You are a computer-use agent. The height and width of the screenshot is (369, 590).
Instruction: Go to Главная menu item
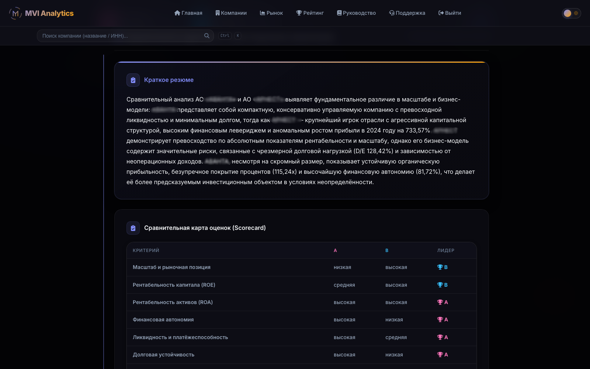[x=188, y=13]
